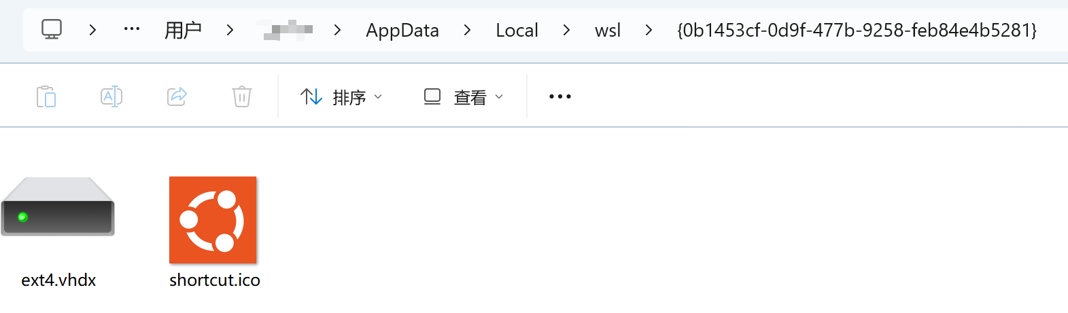1068x313 pixels.
Task: Show hidden breadcrumb folders via ellipsis
Action: [x=132, y=29]
